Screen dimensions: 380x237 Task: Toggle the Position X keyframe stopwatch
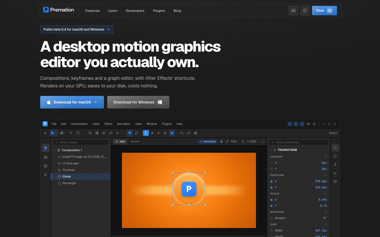[x=272, y=181]
